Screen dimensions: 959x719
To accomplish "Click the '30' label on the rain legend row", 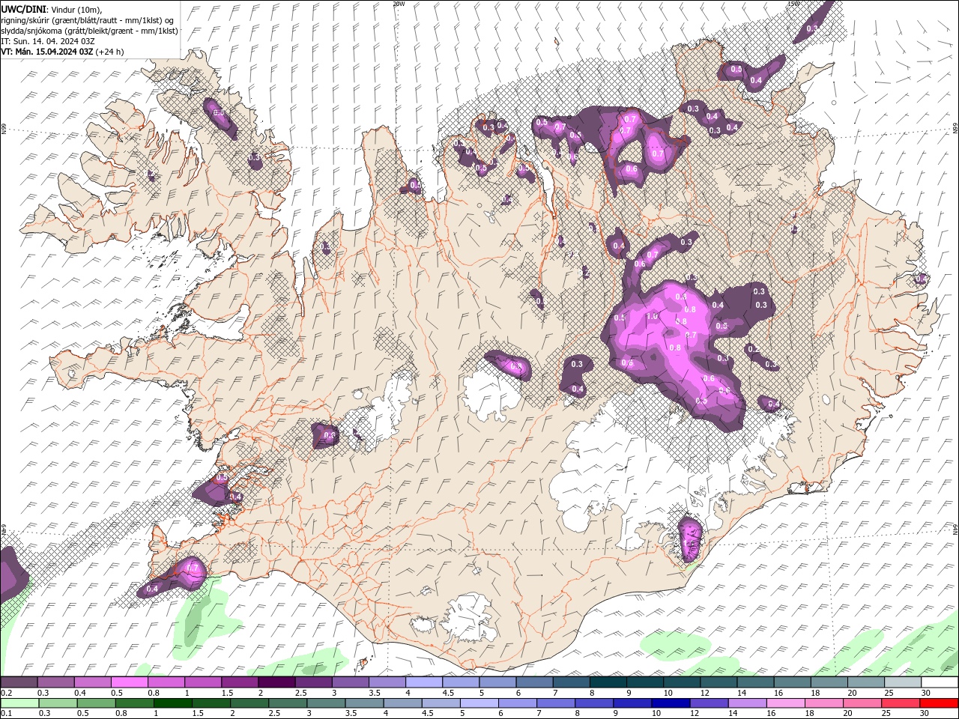I will click(923, 714).
